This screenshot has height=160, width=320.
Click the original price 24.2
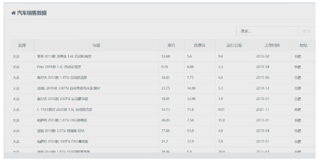pyautogui.click(x=165, y=142)
